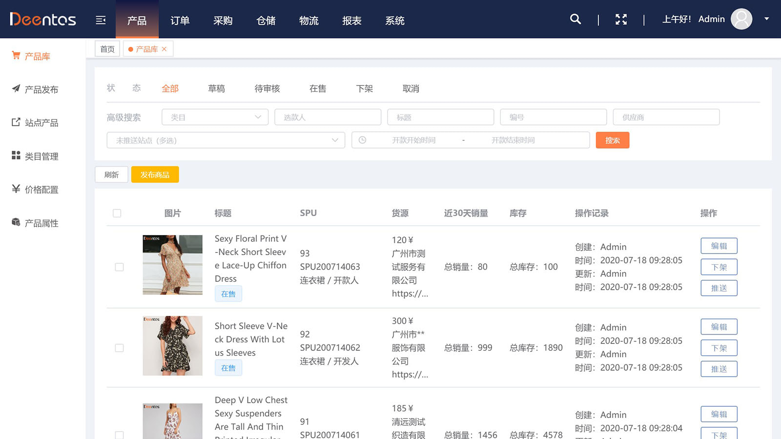Click 下架 for SPU200714063
The width and height of the screenshot is (781, 439).
coord(719,267)
